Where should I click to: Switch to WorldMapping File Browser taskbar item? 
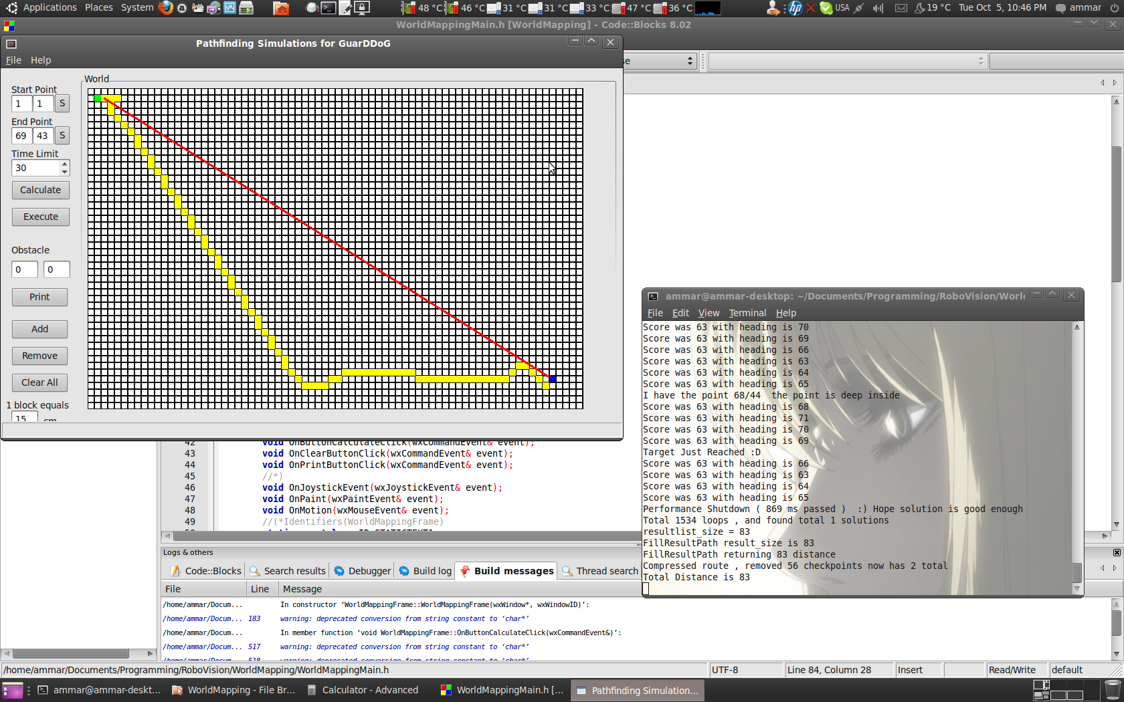(x=233, y=690)
